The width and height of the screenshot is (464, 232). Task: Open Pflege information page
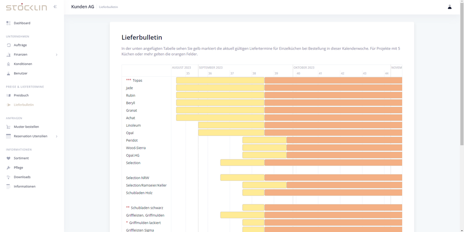(x=18, y=168)
